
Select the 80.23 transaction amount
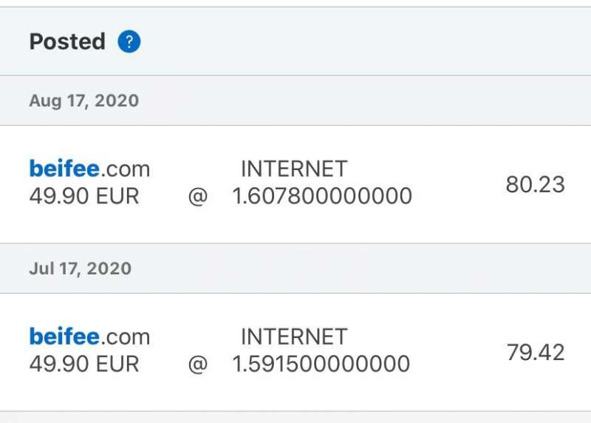coord(535,185)
